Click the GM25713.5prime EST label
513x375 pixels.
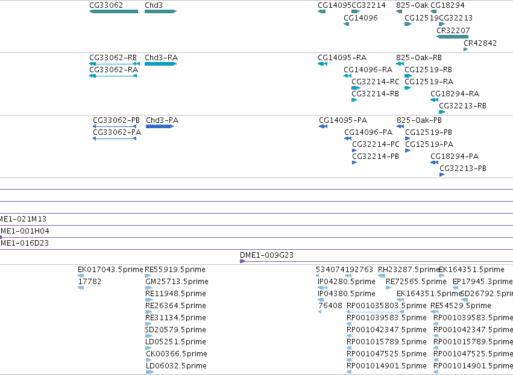click(x=177, y=282)
